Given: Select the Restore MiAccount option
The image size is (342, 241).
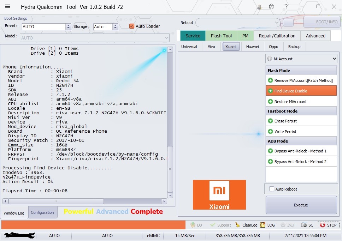Looking at the screenshot, I should tap(301, 102).
